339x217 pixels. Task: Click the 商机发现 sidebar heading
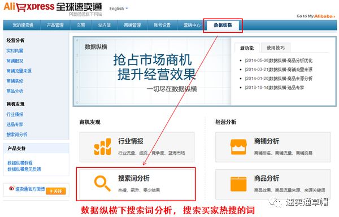(15, 104)
